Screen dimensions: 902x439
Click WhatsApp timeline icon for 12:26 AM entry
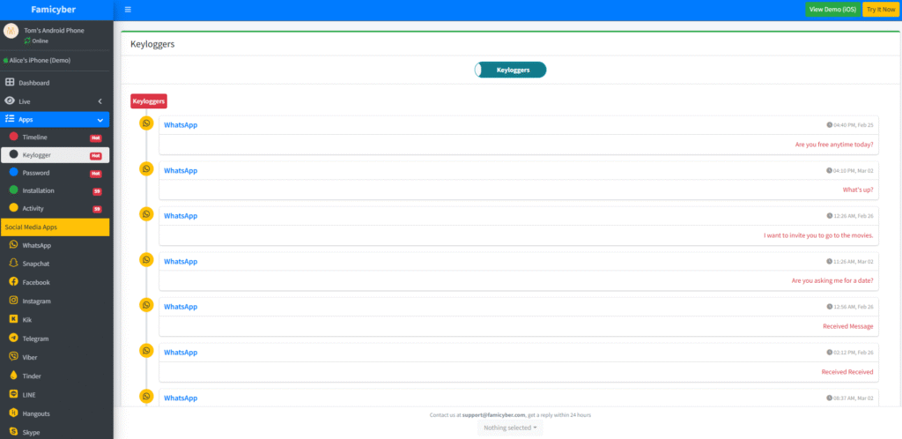tap(147, 214)
